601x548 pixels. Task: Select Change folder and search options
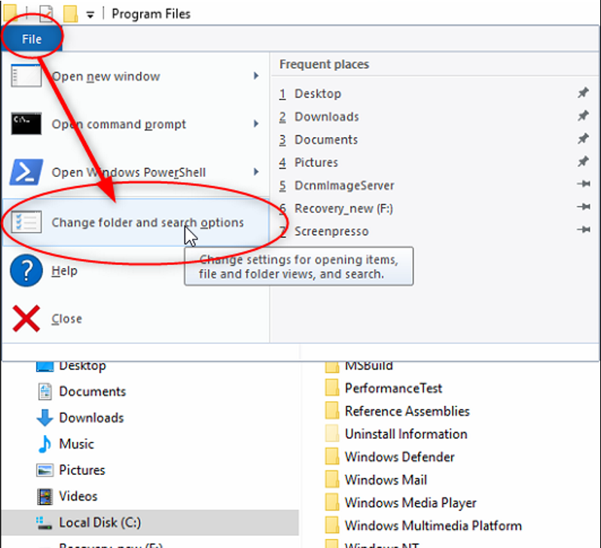pyautogui.click(x=147, y=223)
